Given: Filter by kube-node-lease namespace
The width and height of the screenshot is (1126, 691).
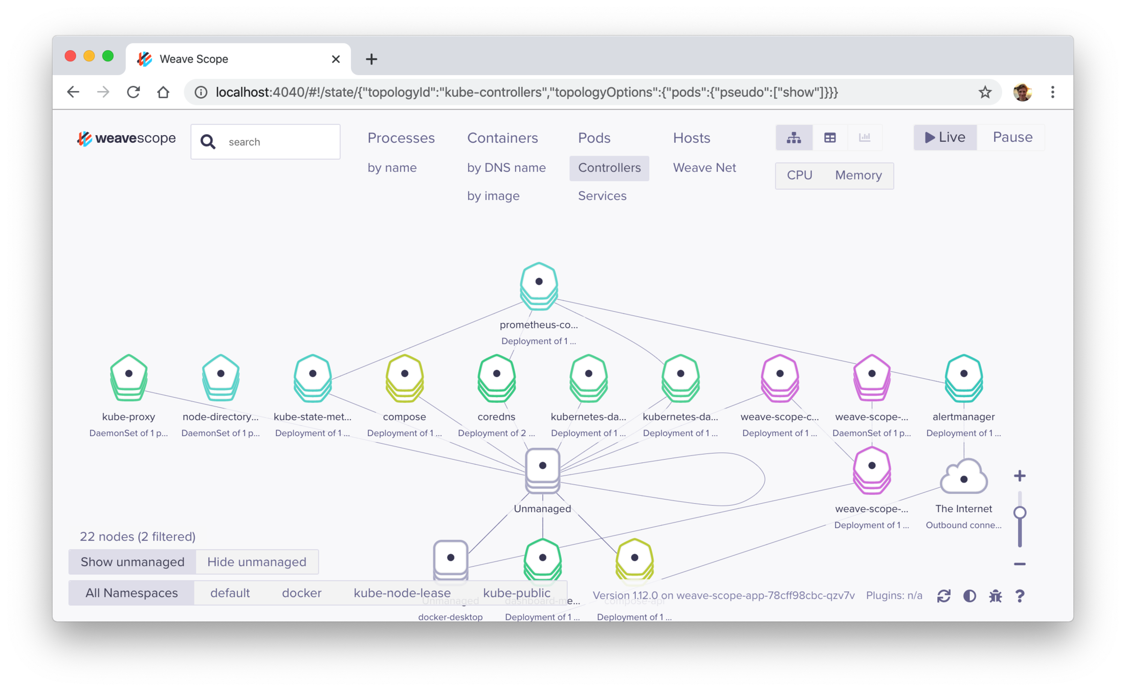Looking at the screenshot, I should [x=402, y=593].
